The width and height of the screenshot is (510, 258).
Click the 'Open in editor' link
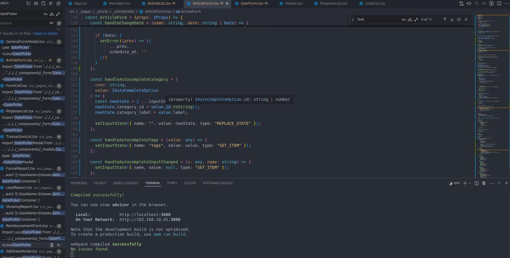pos(46,34)
